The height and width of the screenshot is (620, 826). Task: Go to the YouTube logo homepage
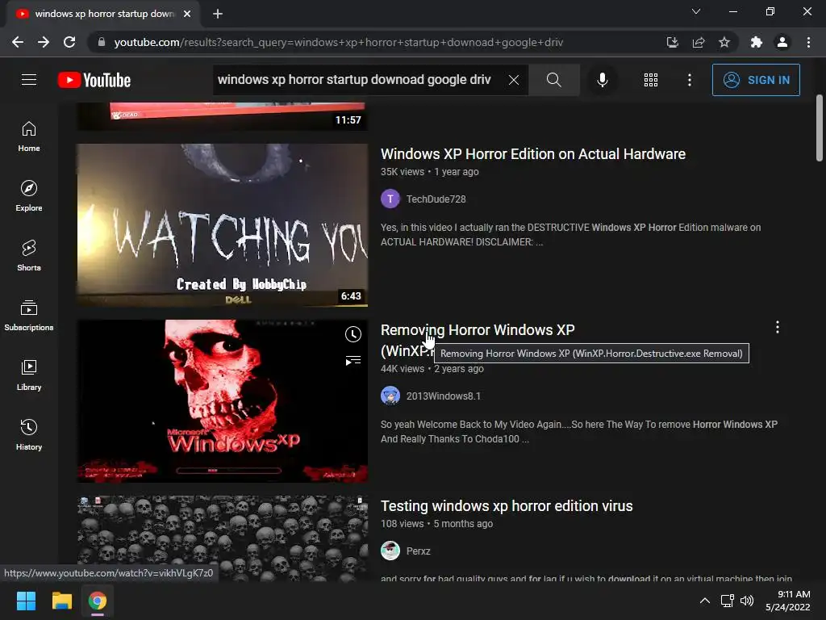94,80
